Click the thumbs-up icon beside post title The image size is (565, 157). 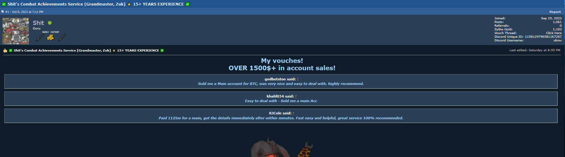(5, 51)
